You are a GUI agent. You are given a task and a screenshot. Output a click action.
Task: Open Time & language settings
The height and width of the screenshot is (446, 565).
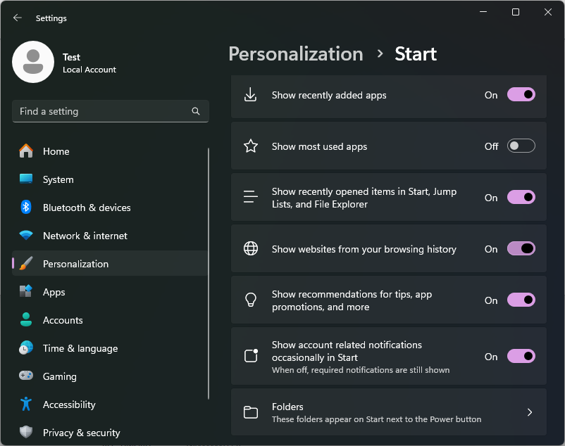[110, 348]
